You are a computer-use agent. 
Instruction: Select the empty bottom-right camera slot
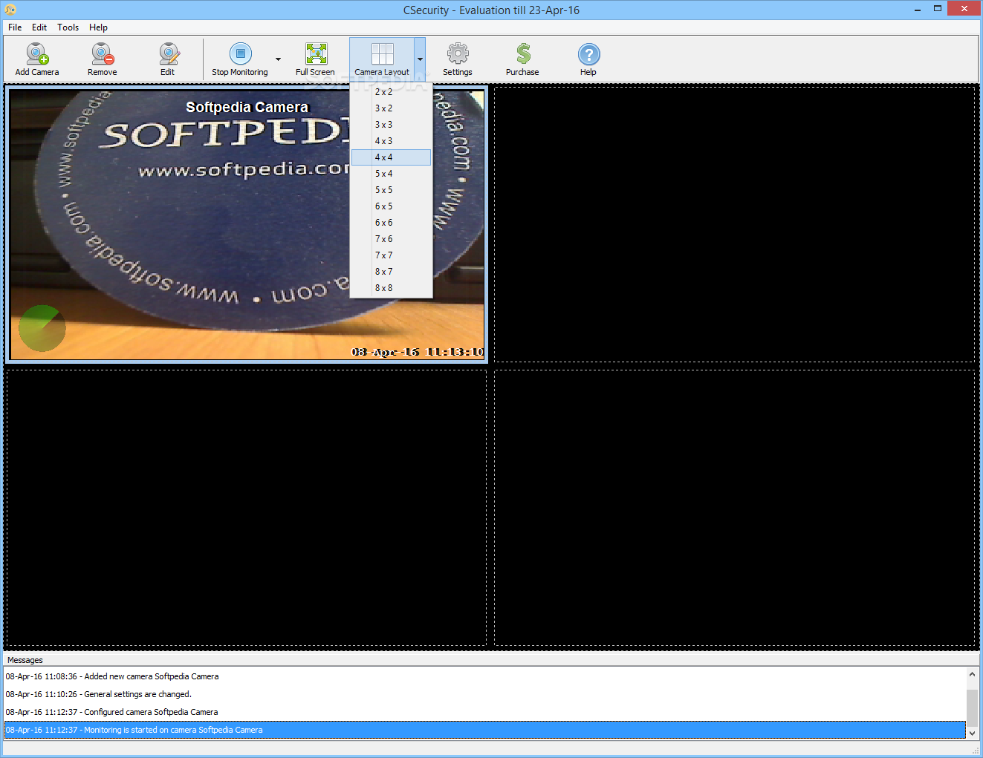(x=734, y=507)
